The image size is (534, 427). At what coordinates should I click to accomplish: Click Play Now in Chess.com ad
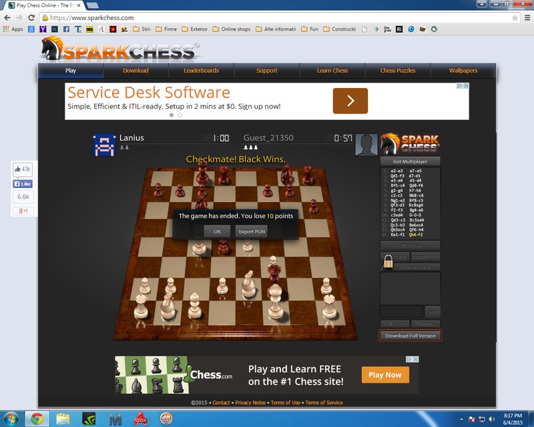pyautogui.click(x=385, y=375)
